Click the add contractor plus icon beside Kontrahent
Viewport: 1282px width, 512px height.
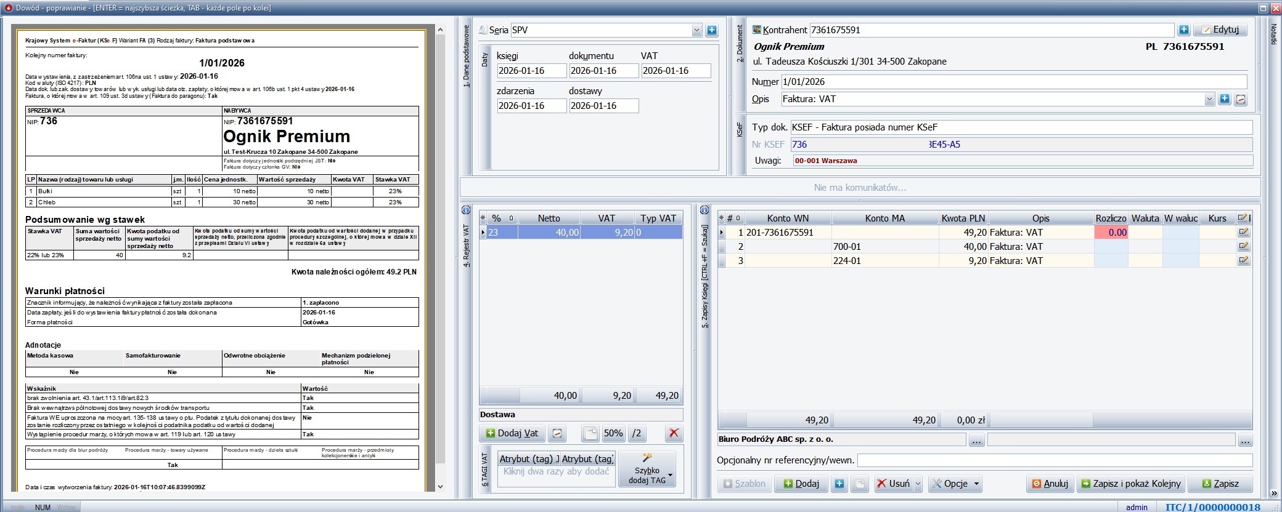[1183, 30]
